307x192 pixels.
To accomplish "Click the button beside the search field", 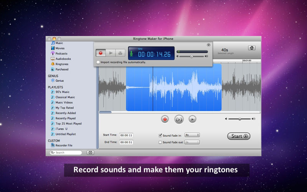I will pyautogui.click(x=90, y=152).
